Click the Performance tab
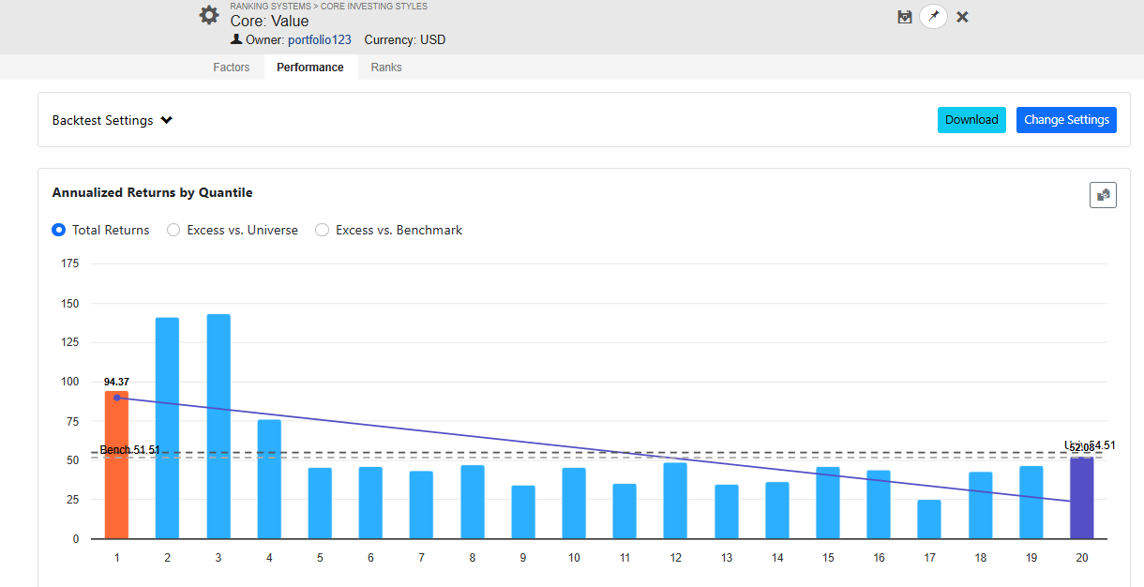The width and height of the screenshot is (1144, 587). tap(310, 68)
